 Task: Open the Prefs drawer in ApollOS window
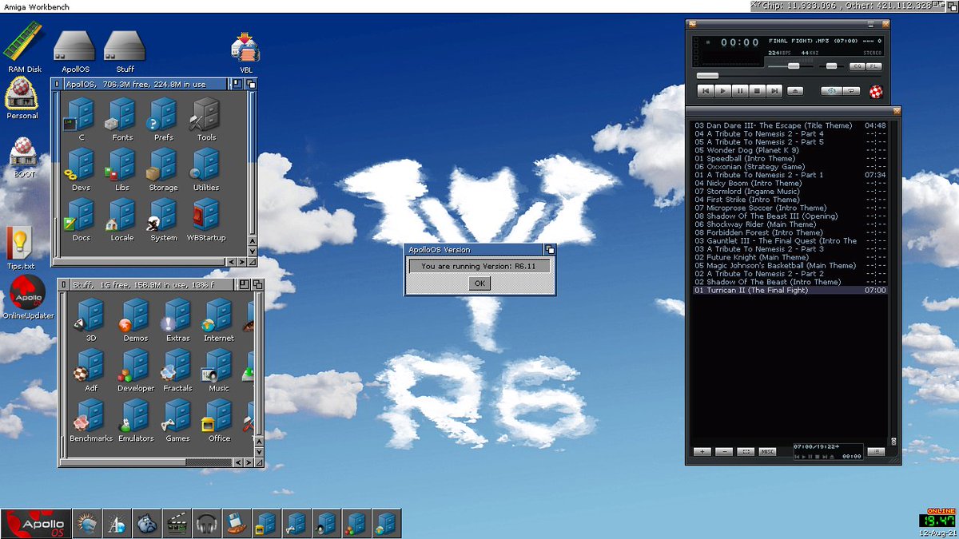click(x=164, y=119)
